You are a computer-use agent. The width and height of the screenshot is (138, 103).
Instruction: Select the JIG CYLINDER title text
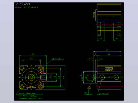pos(23,4)
